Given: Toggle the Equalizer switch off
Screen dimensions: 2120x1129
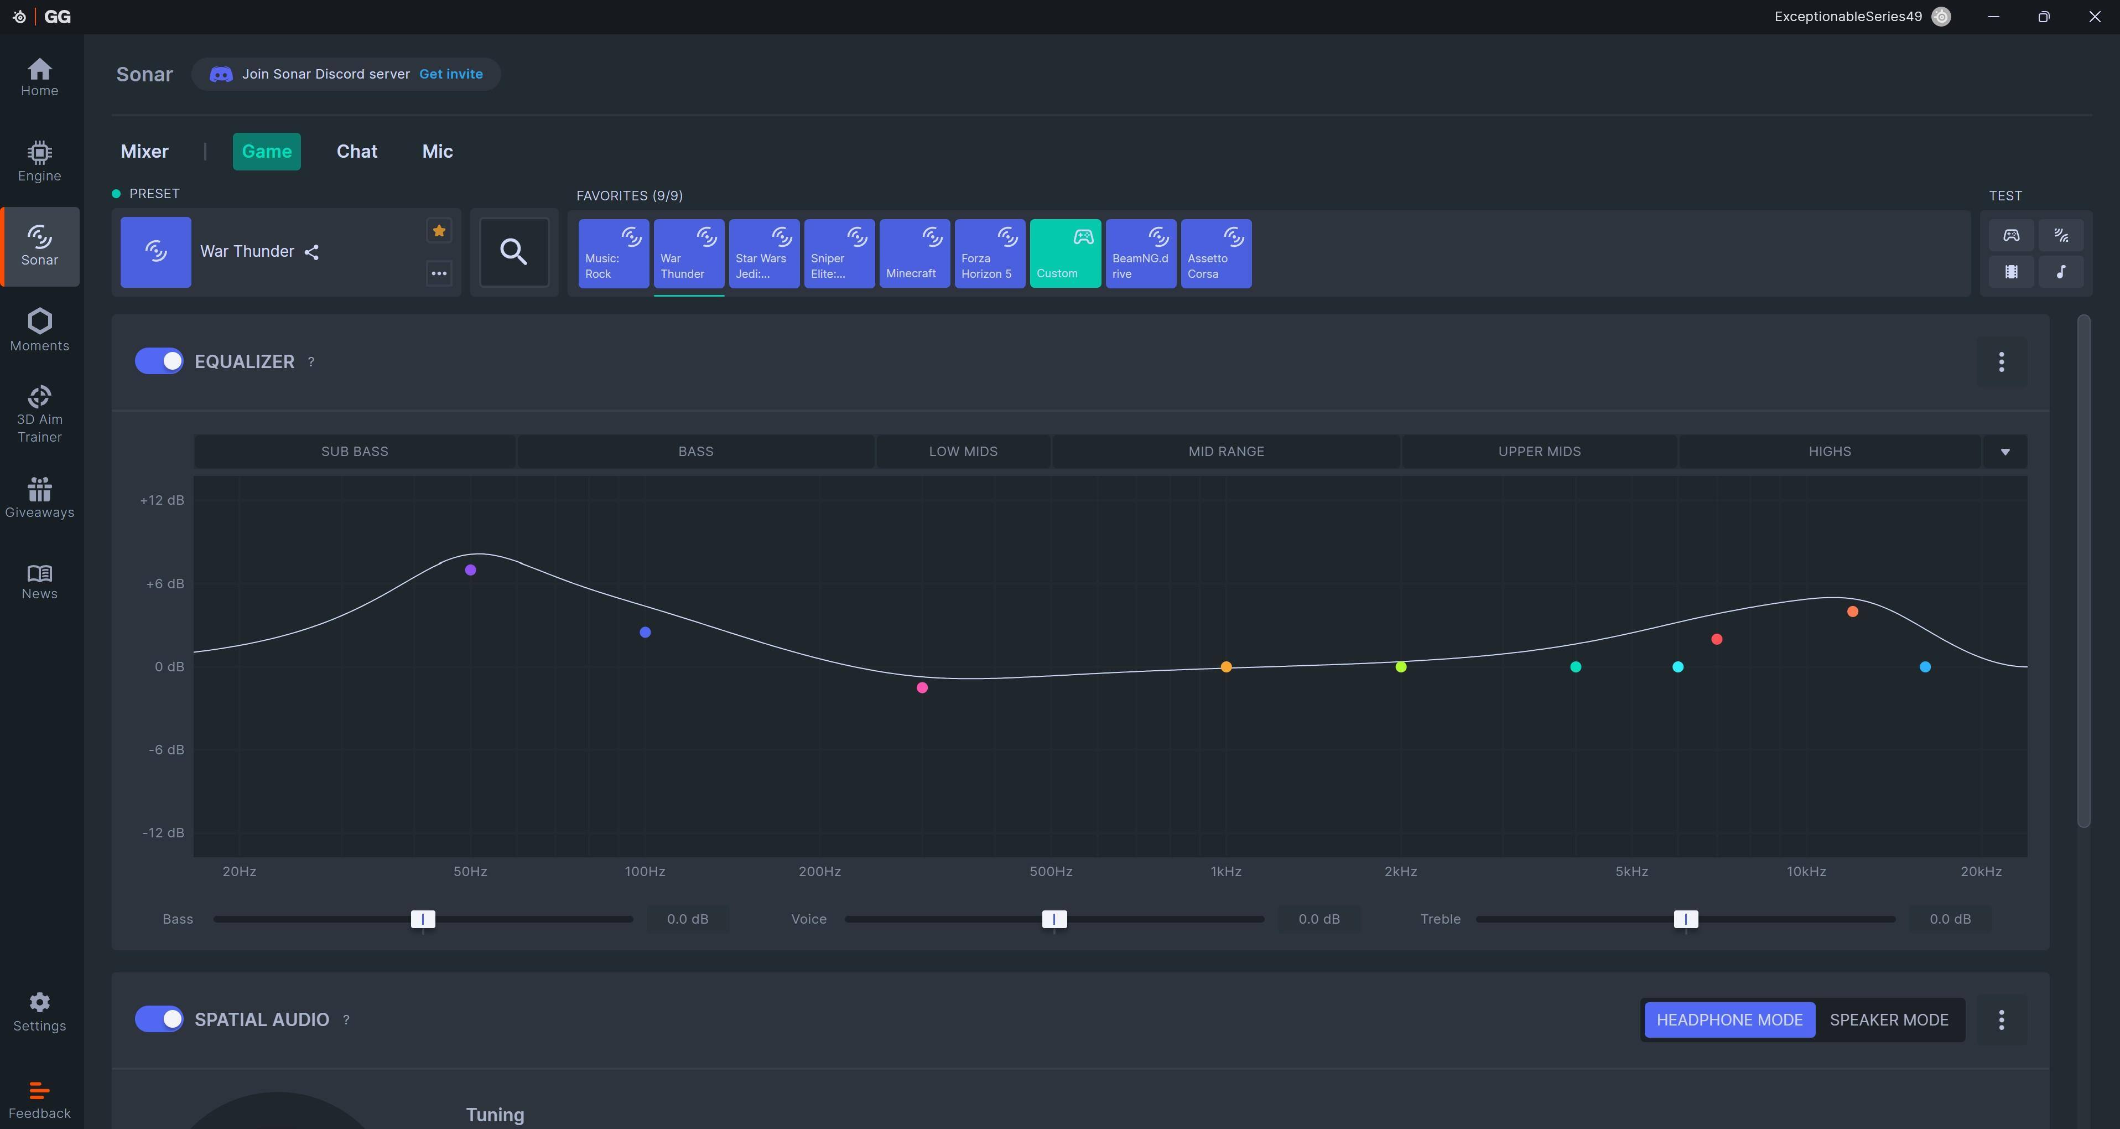Looking at the screenshot, I should [x=159, y=361].
